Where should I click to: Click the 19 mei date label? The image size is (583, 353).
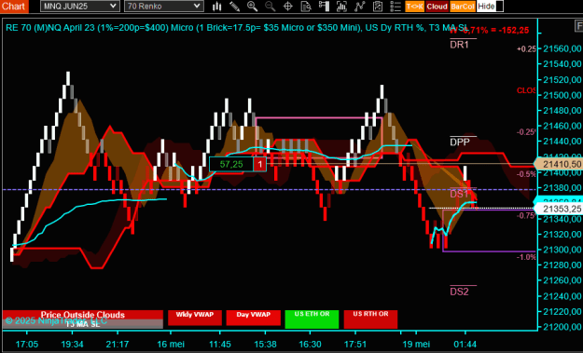[416, 344]
